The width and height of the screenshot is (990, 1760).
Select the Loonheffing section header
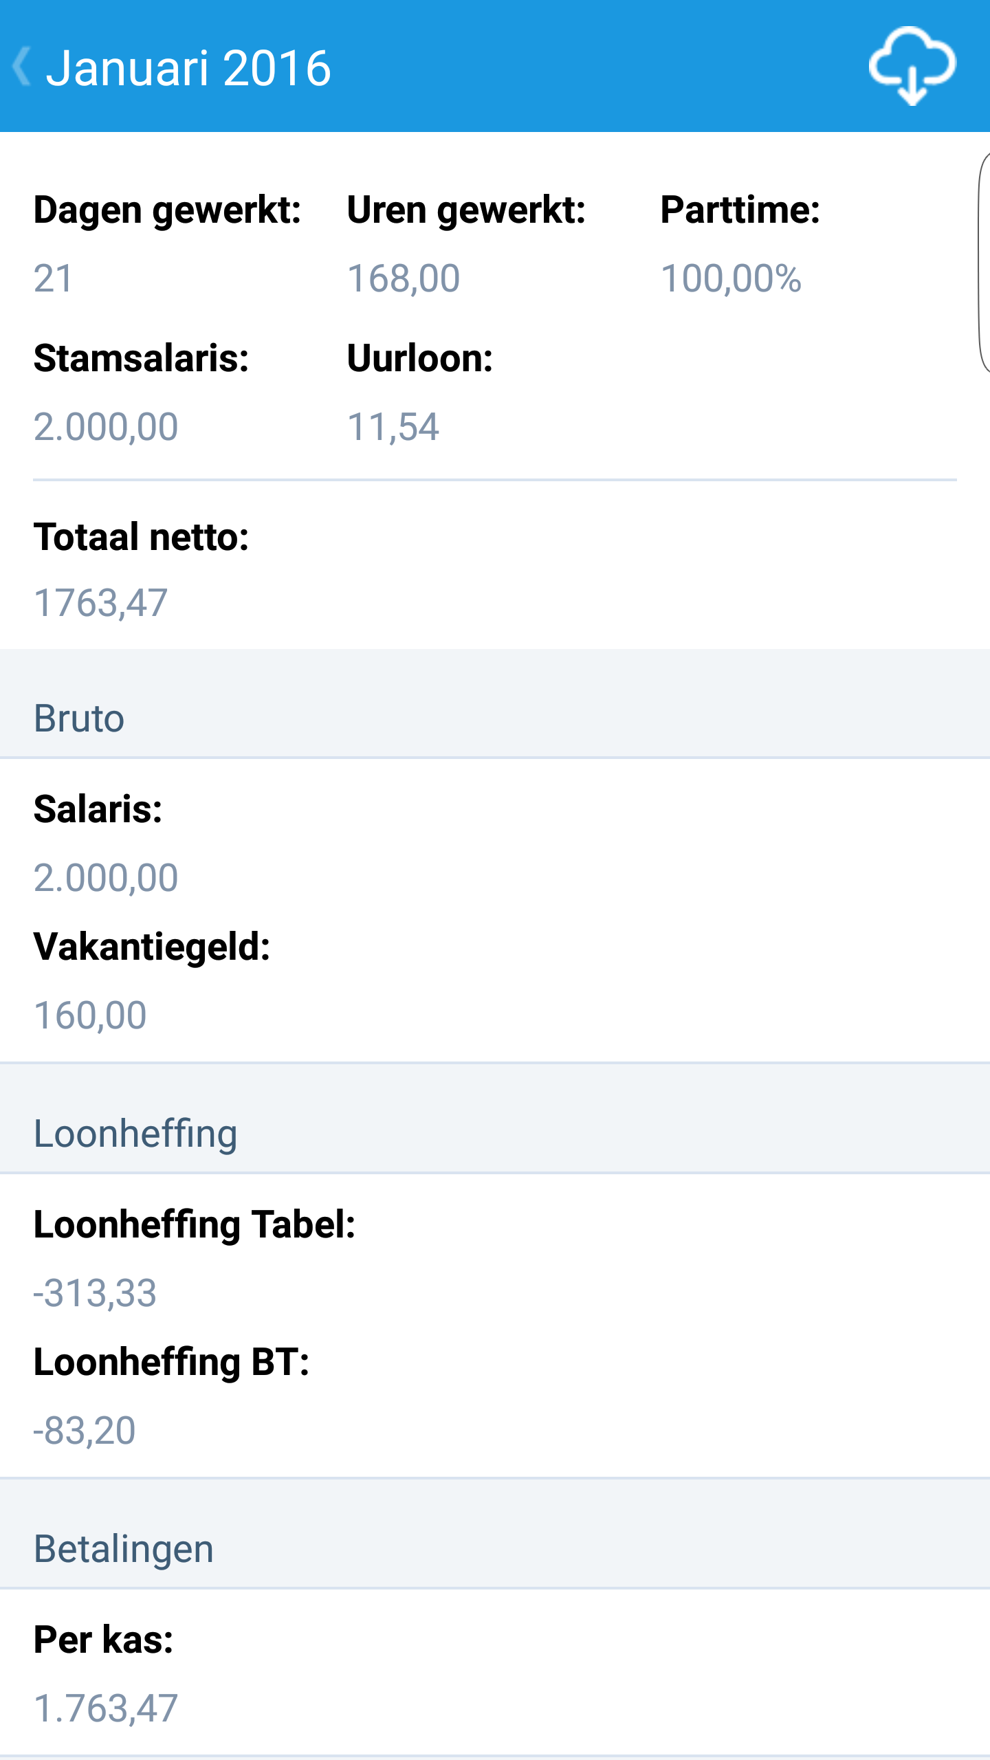click(135, 1134)
